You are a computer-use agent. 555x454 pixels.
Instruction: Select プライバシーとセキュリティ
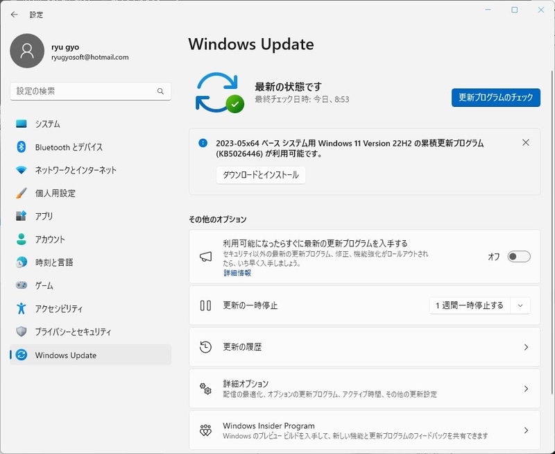pos(91,331)
